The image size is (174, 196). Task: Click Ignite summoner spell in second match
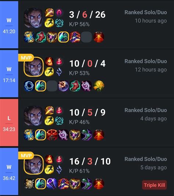(x=49, y=62)
